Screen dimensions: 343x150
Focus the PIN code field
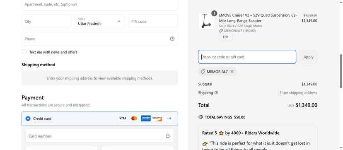click(x=153, y=22)
